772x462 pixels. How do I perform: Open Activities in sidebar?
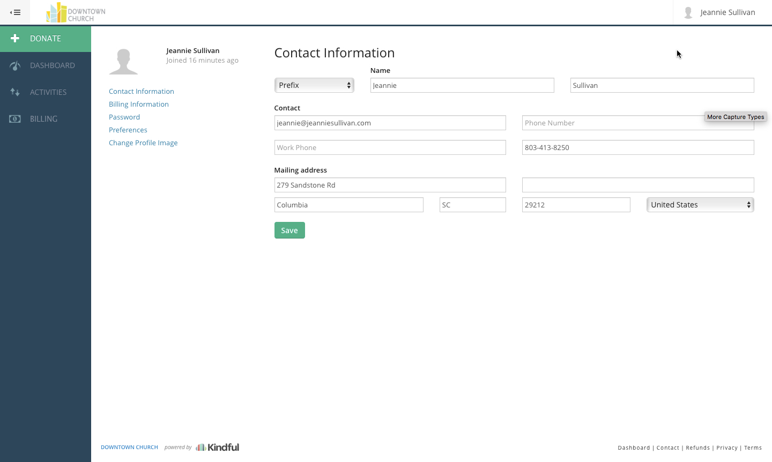[46, 92]
